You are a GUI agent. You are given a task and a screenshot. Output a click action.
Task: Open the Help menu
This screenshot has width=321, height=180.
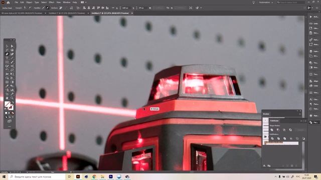point(75,2)
